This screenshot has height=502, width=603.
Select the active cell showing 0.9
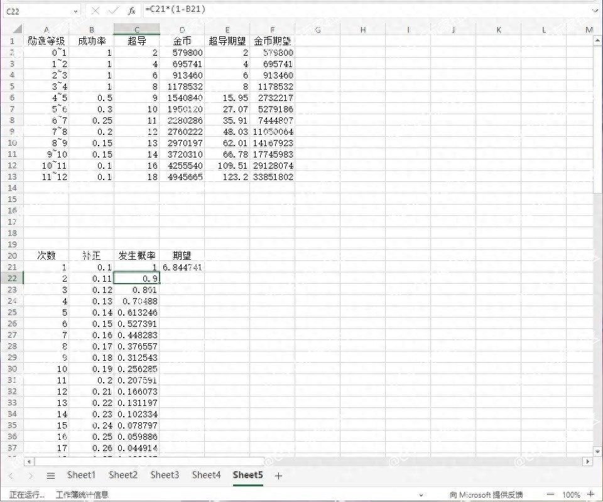click(136, 278)
